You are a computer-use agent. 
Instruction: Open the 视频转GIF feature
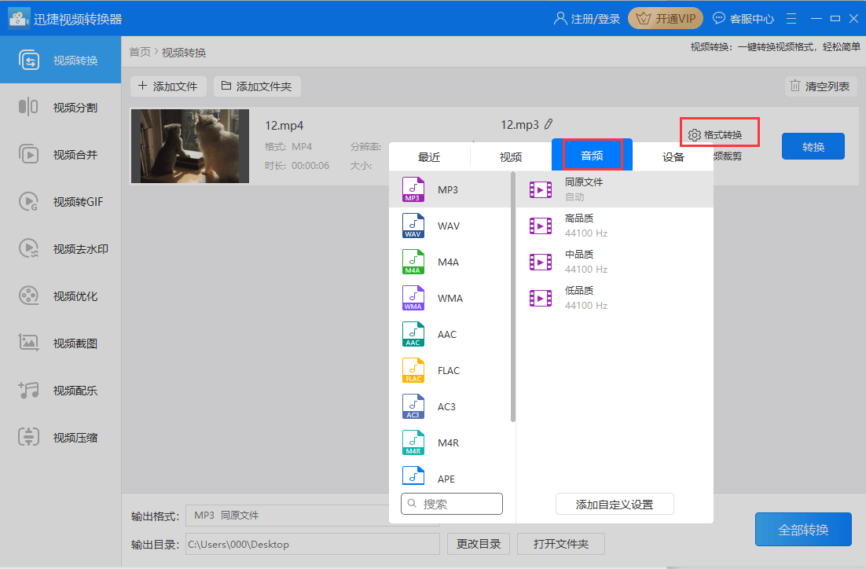pyautogui.click(x=61, y=202)
